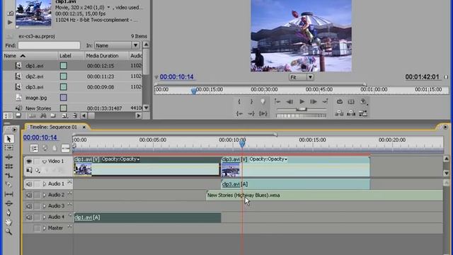Click the Label column header

[66, 55]
